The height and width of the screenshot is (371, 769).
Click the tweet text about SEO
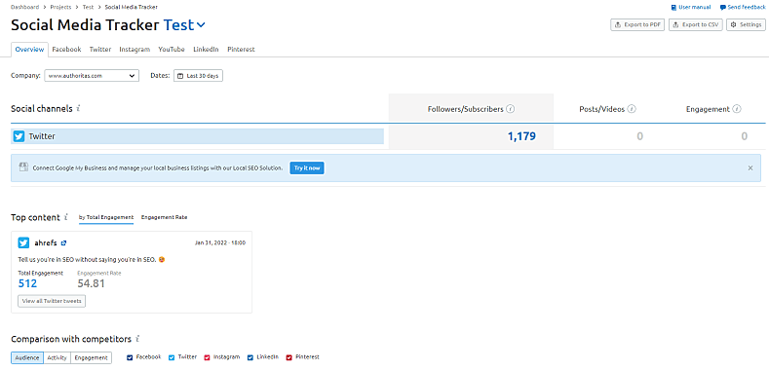coord(92,260)
